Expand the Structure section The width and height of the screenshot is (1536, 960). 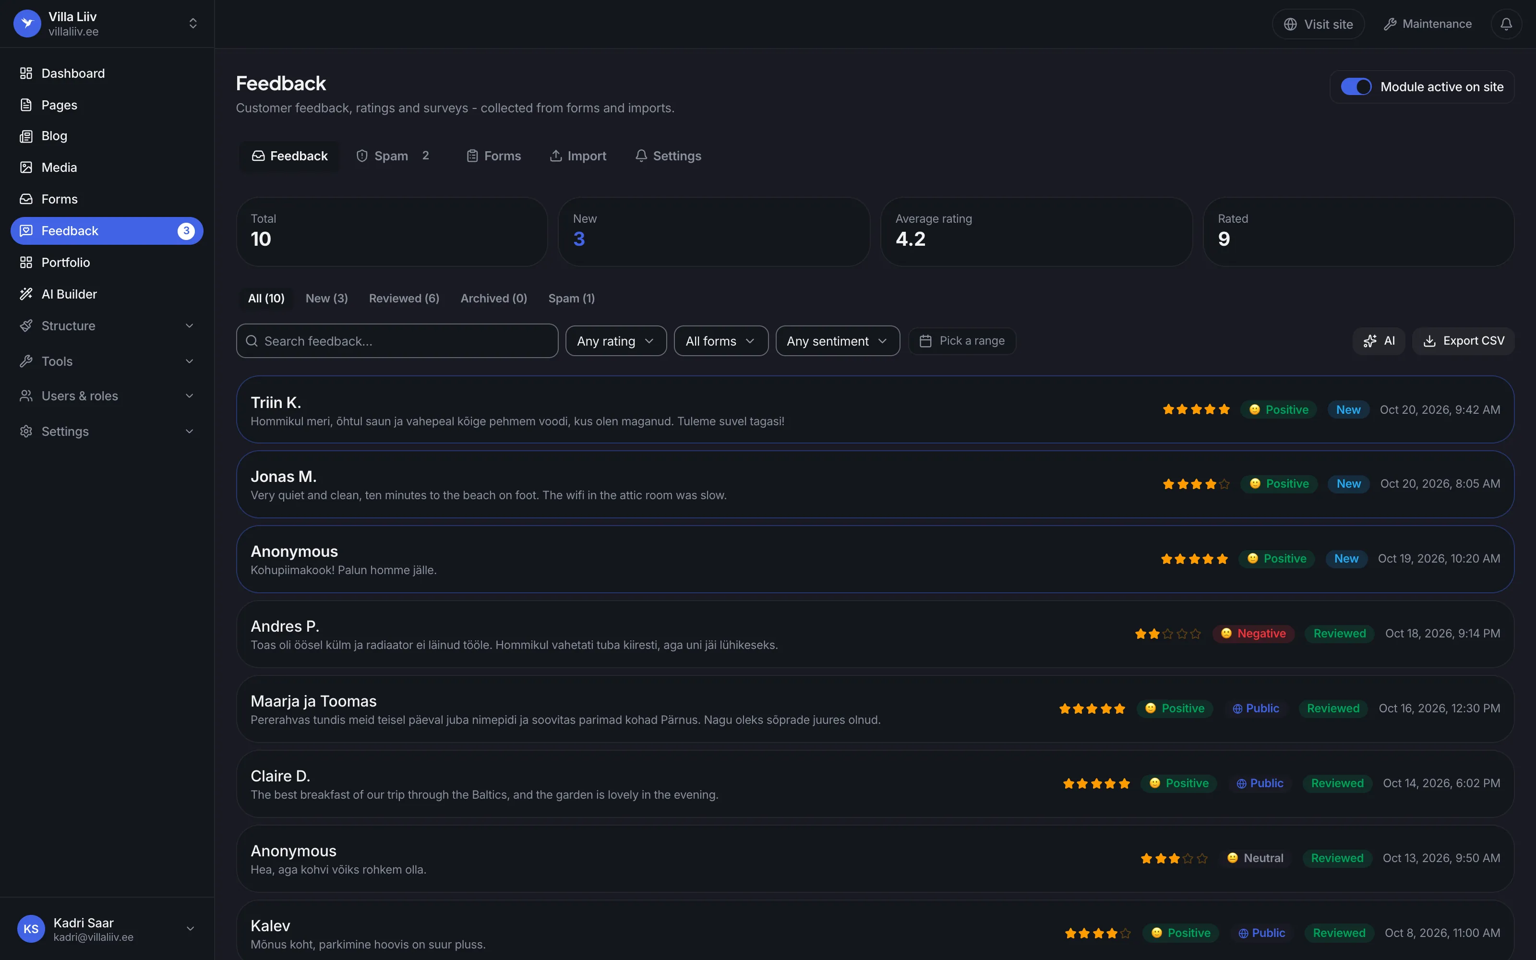[107, 326]
